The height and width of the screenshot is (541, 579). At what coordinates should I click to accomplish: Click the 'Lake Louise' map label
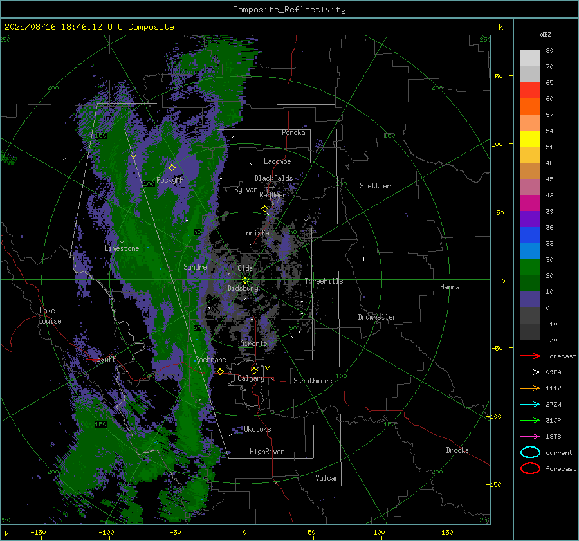[50, 316]
